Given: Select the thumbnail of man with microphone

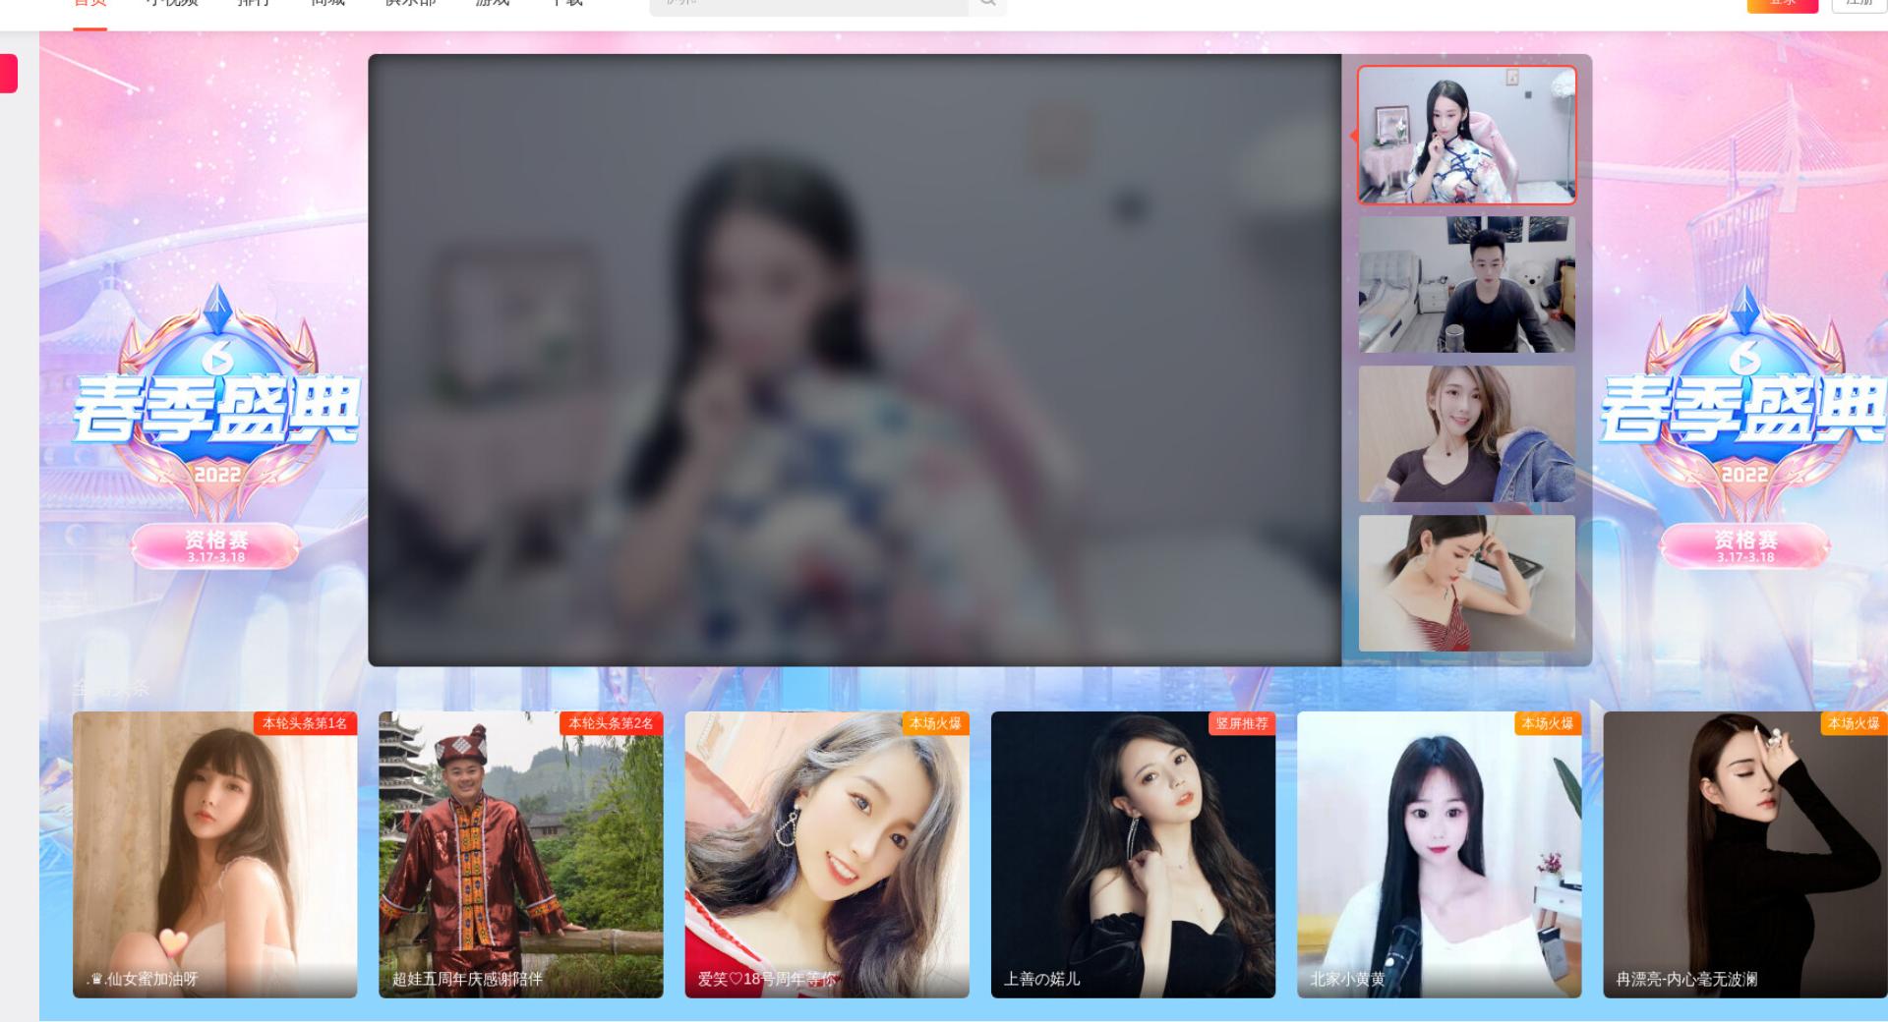Looking at the screenshot, I should (x=1466, y=284).
